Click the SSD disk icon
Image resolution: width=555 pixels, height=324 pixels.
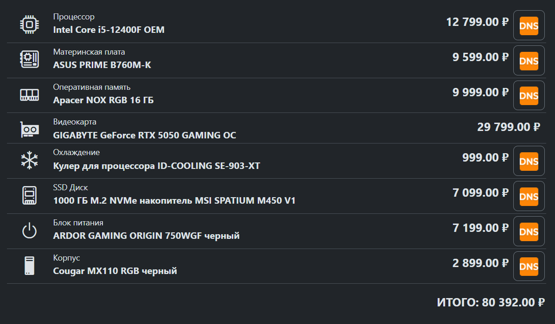29,195
